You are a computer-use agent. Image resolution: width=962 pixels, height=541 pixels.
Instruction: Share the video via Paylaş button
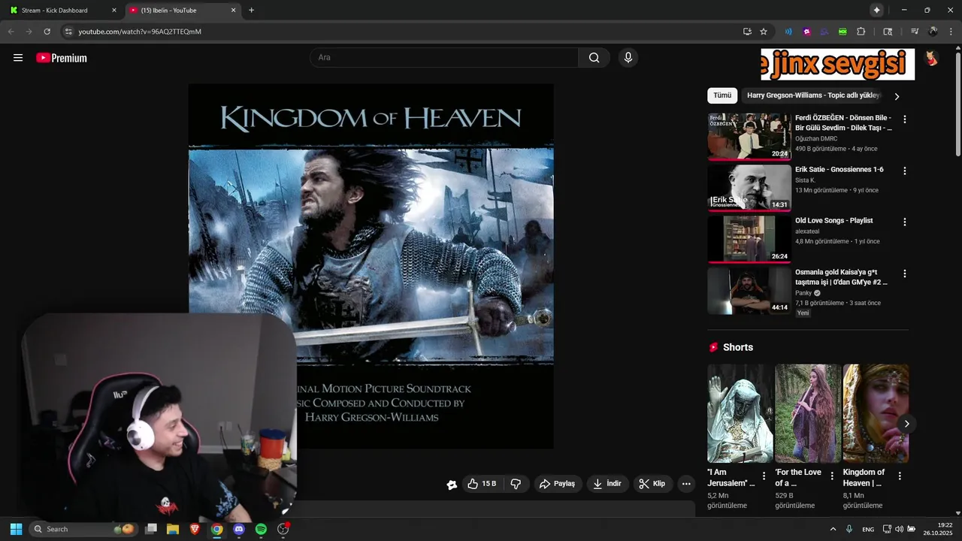pos(557,484)
